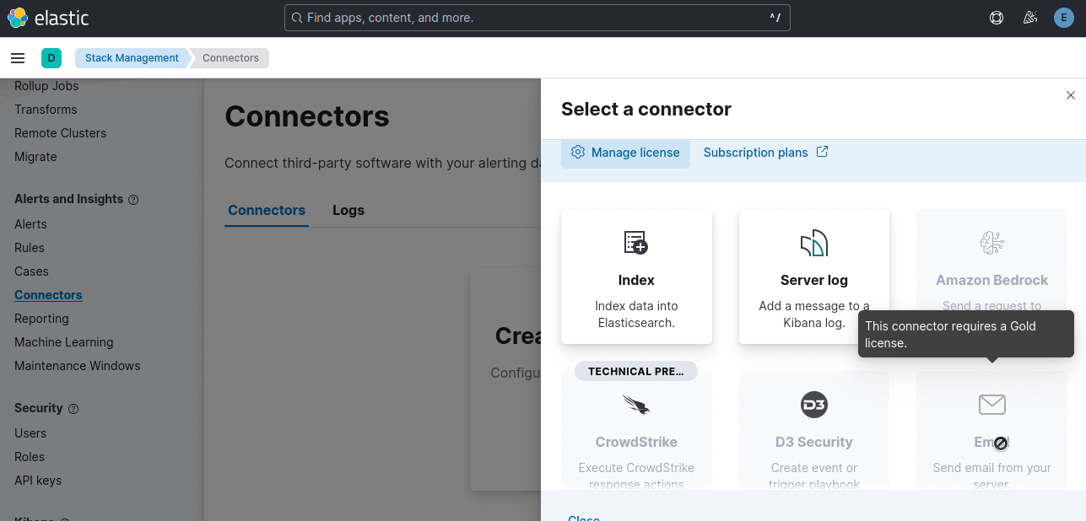The width and height of the screenshot is (1086, 521).
Task: Click the 'Send email from your server.' text
Action: pos(992,475)
